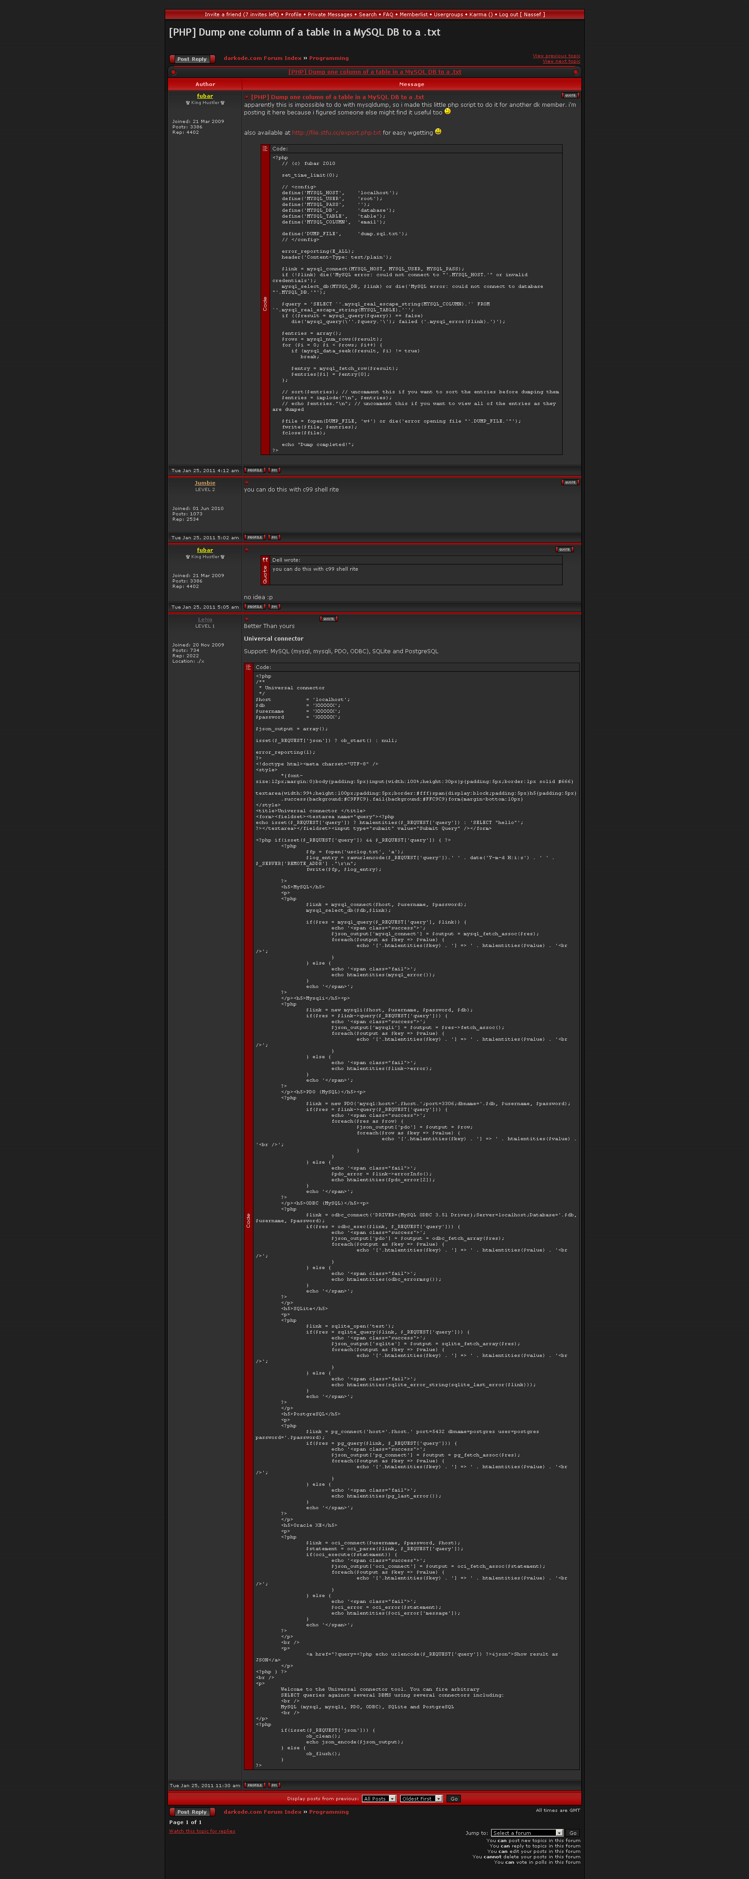Viewport: 749px width, 1879px height.
Task: Expand the Select a forum jump dropdown
Action: (x=527, y=1832)
